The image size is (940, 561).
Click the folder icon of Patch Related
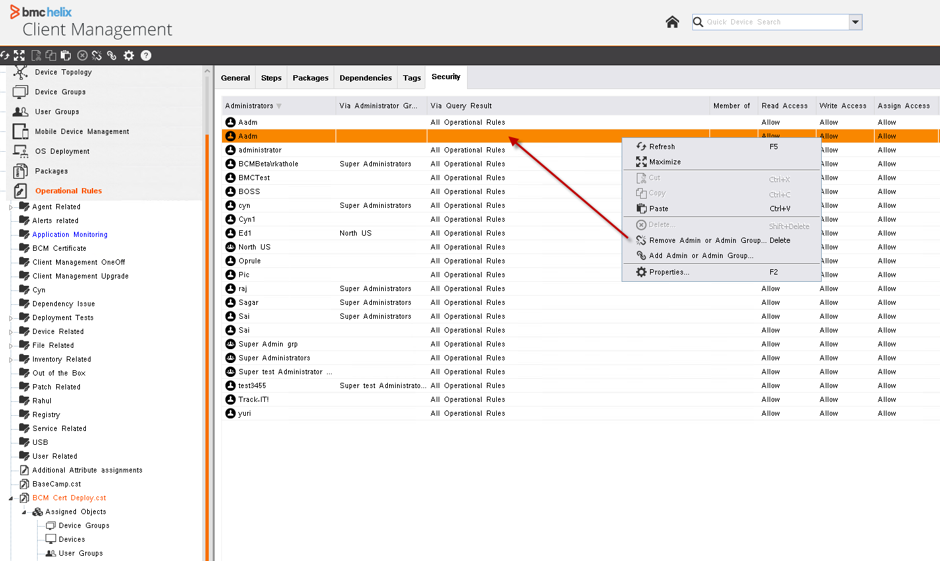[24, 387]
